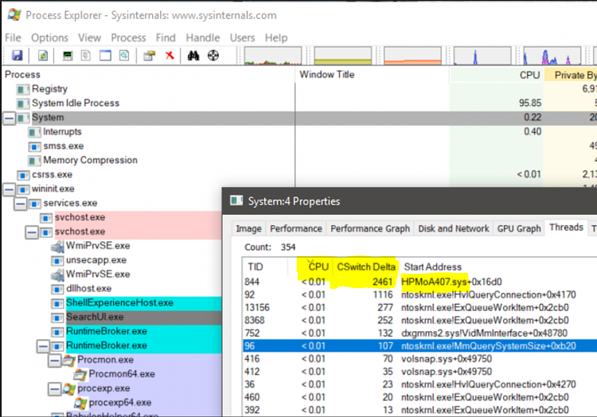The width and height of the screenshot is (597, 417).
Task: Select the unsecapp.exe process
Action: tap(96, 260)
